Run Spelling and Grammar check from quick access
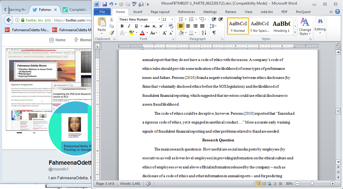Screen dimensions: 343x189 point(134,4)
